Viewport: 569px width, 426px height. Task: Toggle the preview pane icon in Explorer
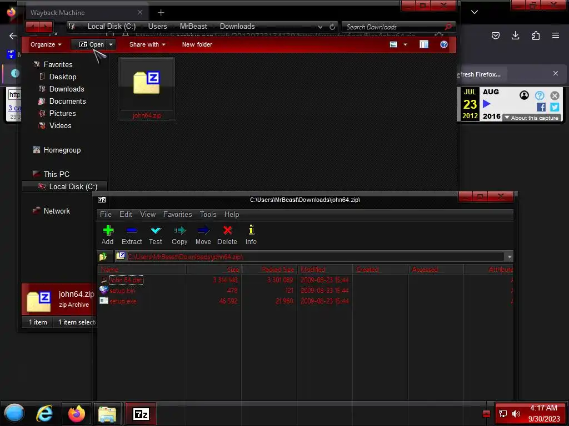pos(424,44)
